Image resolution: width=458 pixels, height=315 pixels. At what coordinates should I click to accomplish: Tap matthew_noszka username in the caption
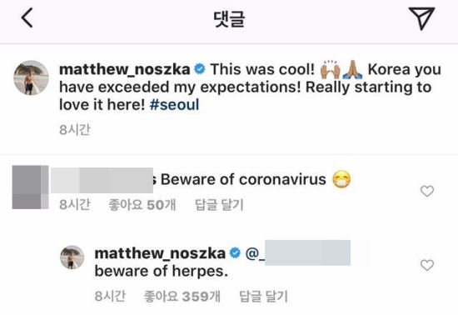tap(125, 69)
